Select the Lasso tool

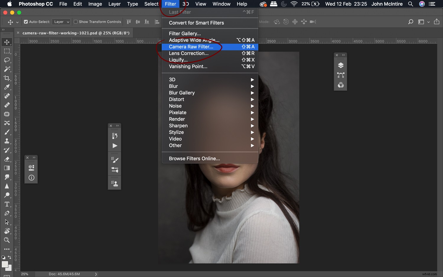pos(7,60)
